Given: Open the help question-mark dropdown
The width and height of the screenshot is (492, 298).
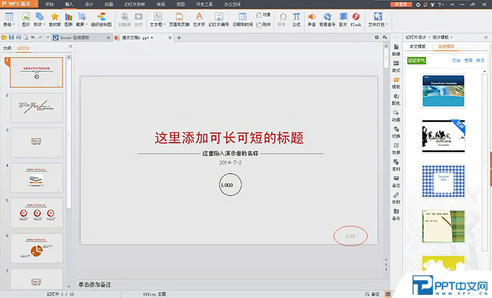Looking at the screenshot, I should tap(441, 5).
